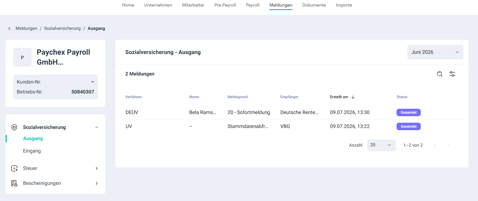The width and height of the screenshot is (478, 201).
Task: Switch to the Unternehmen tab
Action: click(158, 5)
